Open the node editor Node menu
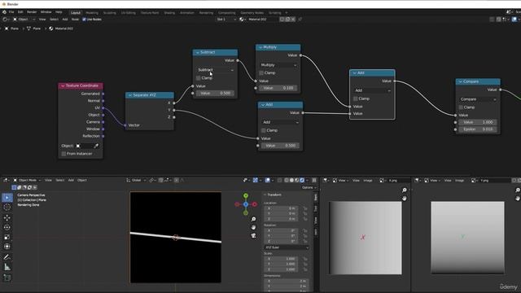 tap(75, 20)
